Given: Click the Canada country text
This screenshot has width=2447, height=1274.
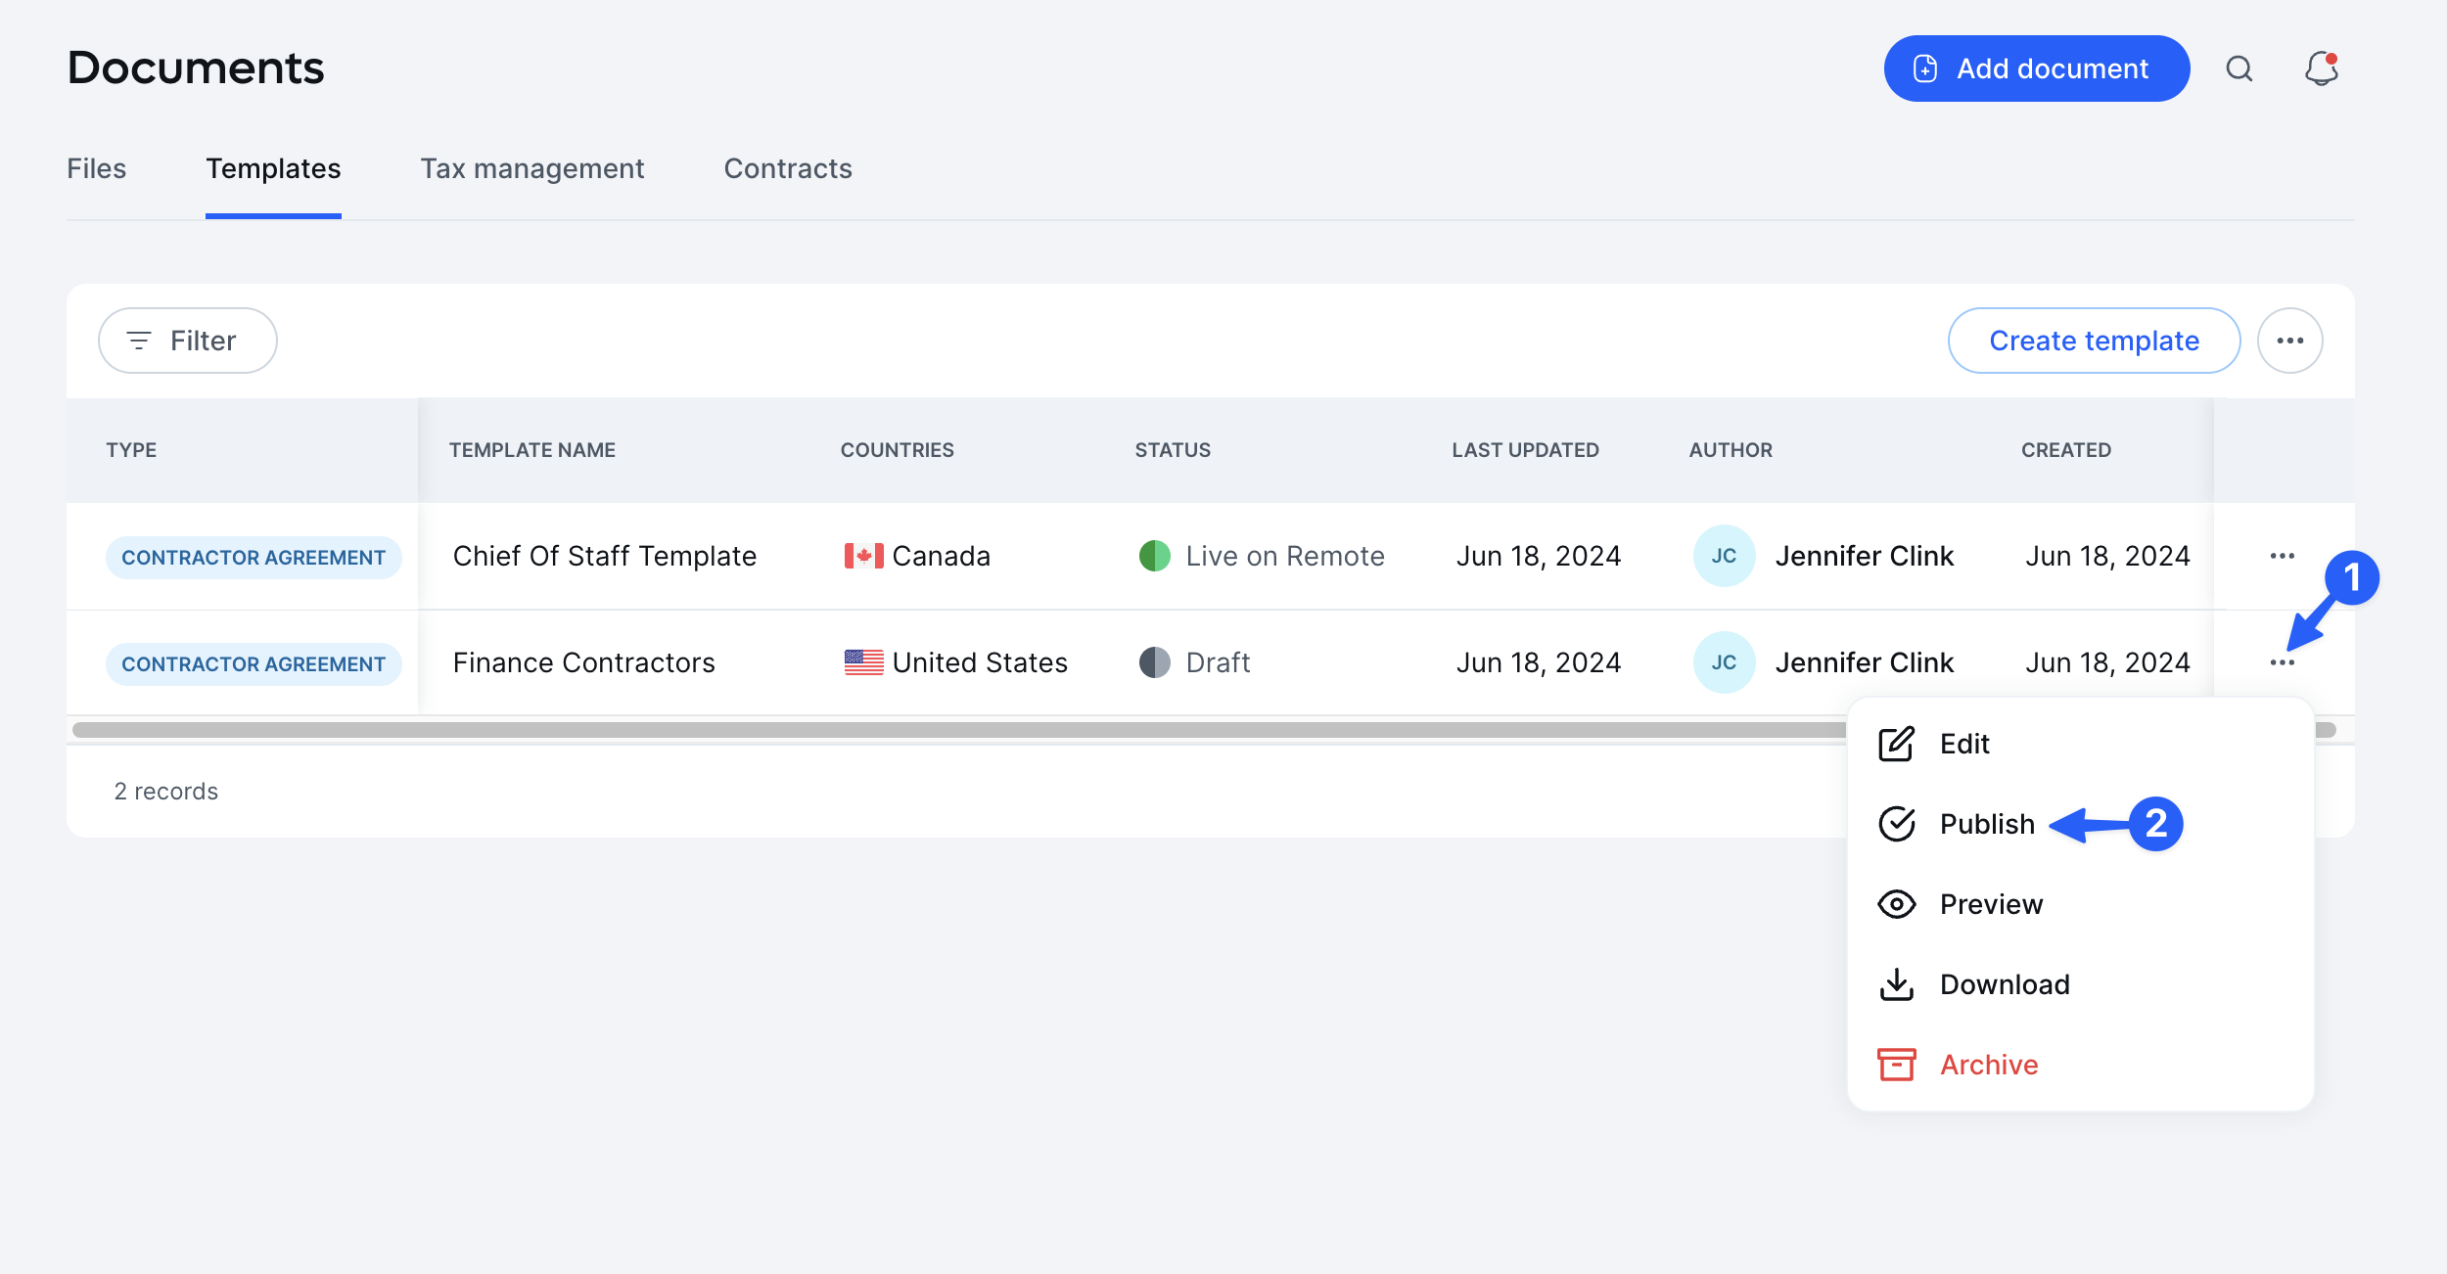Looking at the screenshot, I should pyautogui.click(x=942, y=556).
